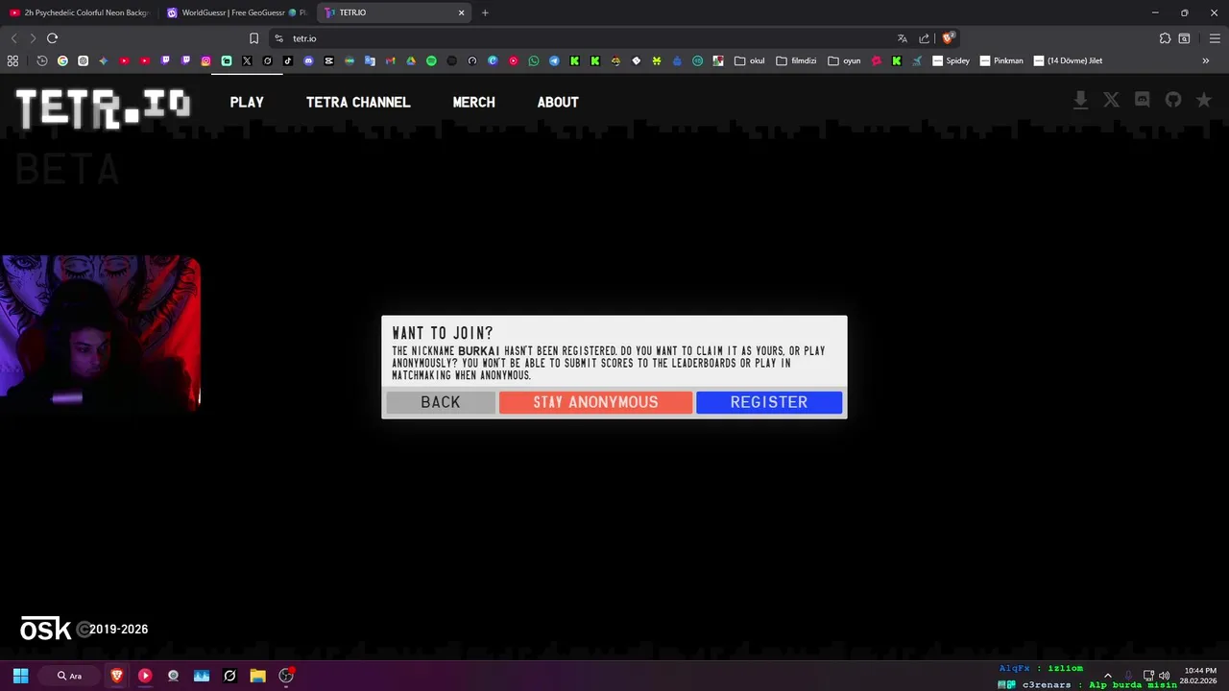Show more bookmarks chevron
The image size is (1229, 691).
(1205, 60)
